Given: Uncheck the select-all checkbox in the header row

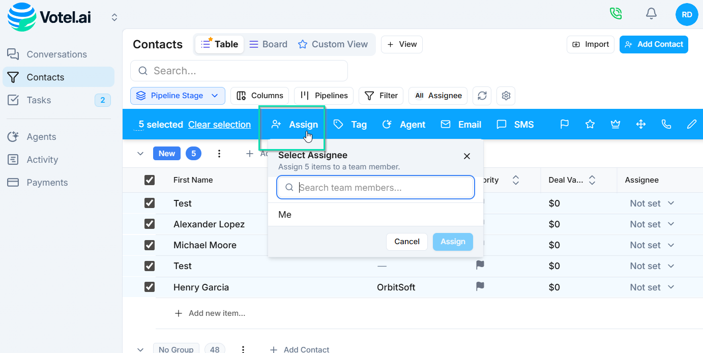Looking at the screenshot, I should tap(150, 180).
